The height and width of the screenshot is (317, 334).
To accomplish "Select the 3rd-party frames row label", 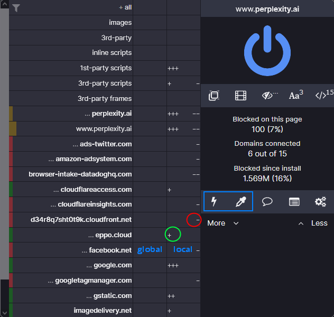I will [x=105, y=99].
